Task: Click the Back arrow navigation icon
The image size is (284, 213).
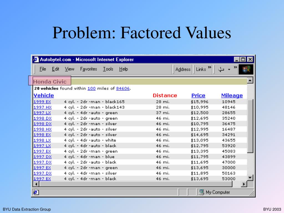Action: tap(221, 69)
